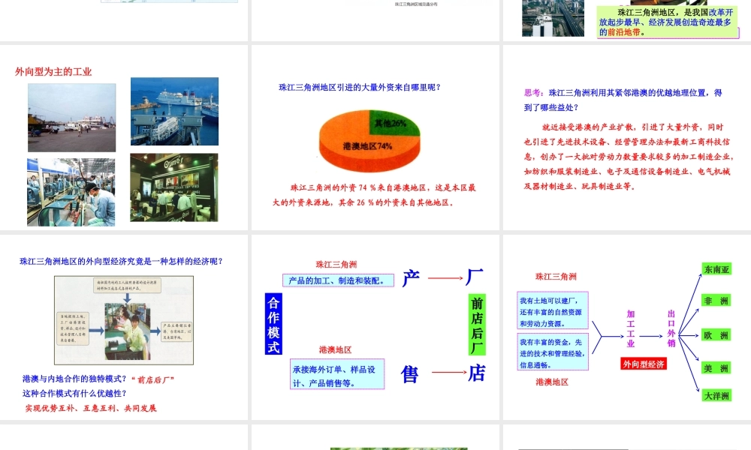The image size is (751, 450).
Task: Select the aerial city highway photo
Action: [x=553, y=18]
